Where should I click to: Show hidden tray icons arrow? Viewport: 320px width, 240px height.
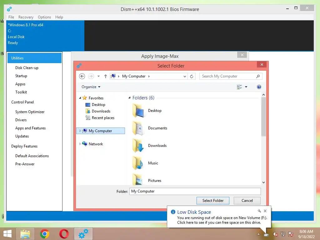click(x=258, y=234)
